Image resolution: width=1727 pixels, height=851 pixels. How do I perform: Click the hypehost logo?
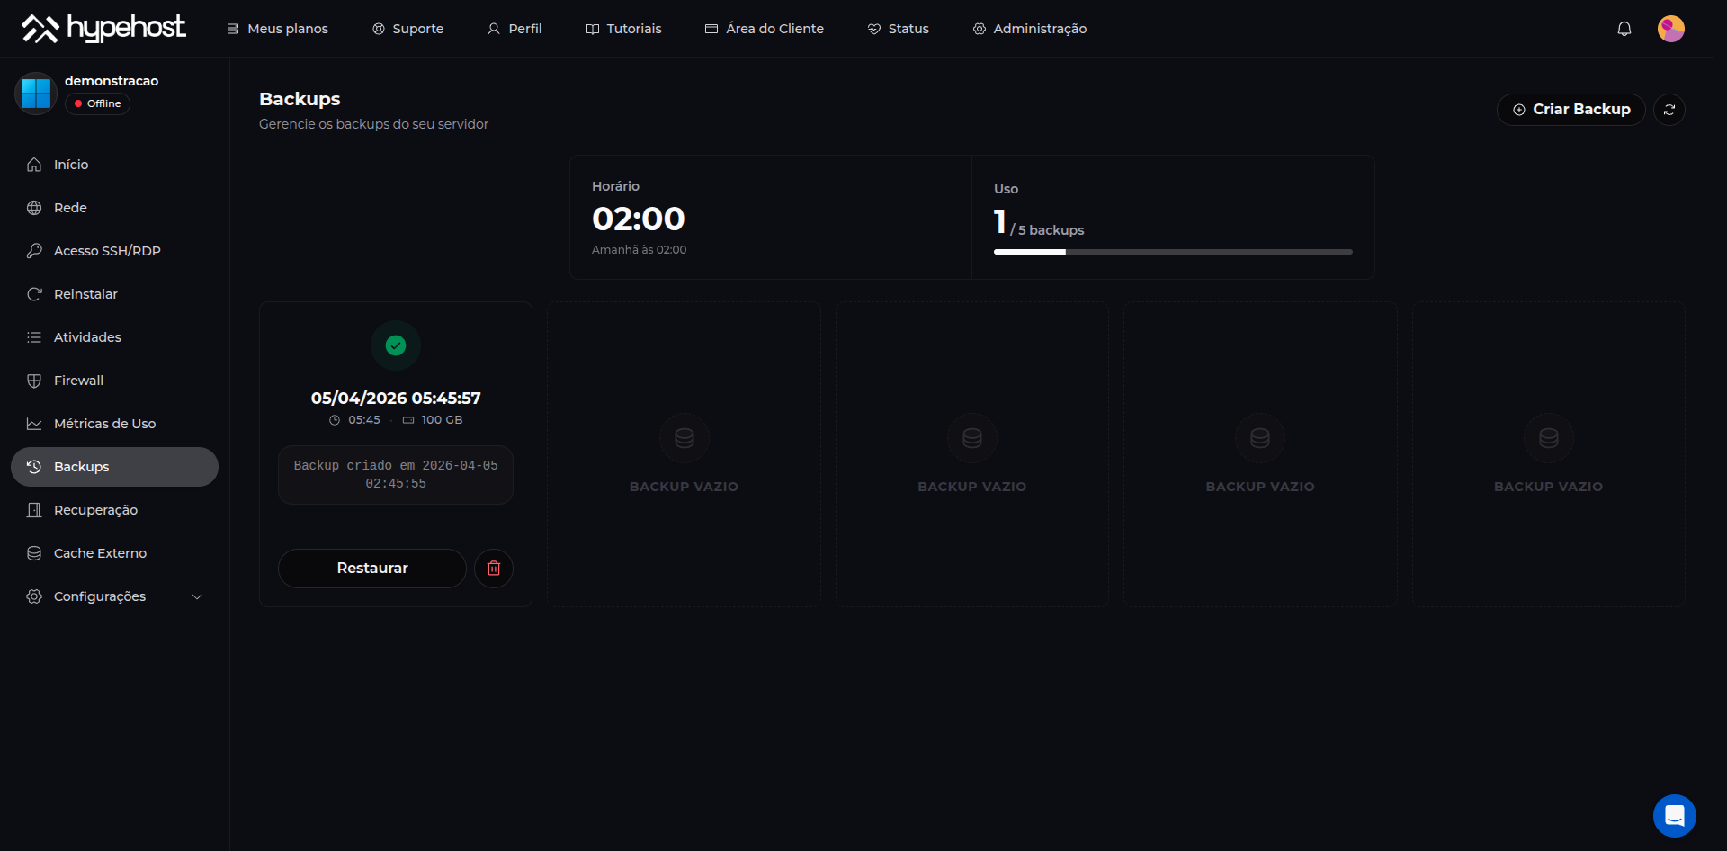103,29
